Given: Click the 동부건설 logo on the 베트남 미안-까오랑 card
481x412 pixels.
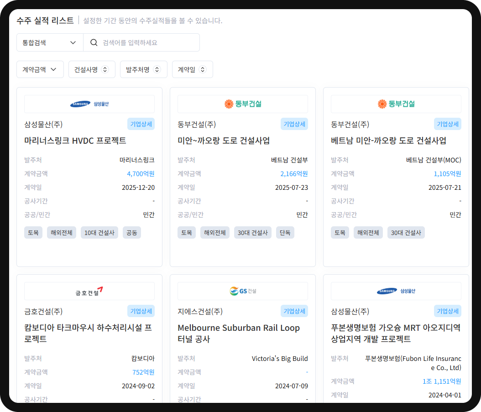Looking at the screenshot, I should click(x=396, y=104).
